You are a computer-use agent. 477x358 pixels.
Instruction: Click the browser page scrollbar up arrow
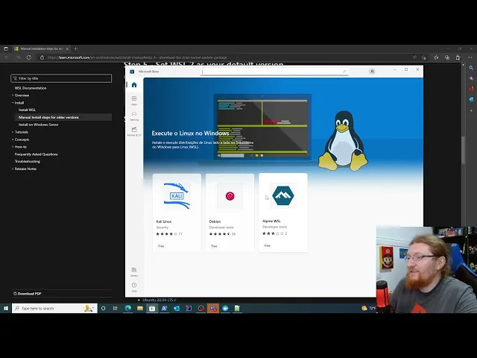pyautogui.click(x=464, y=65)
